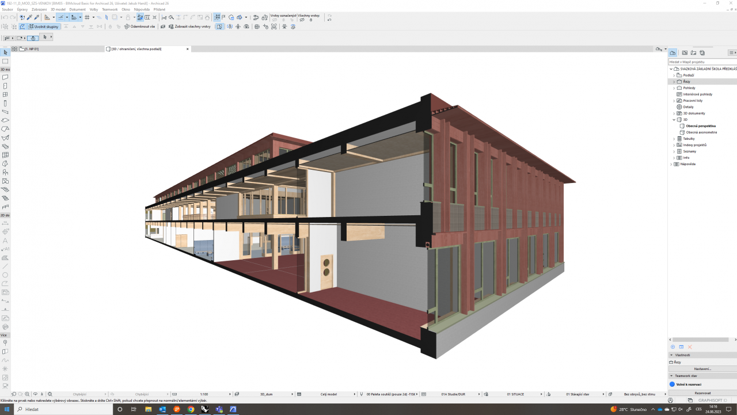Select the Roof tool in toolbox
Image resolution: width=737 pixels, height=415 pixels.
[5, 129]
